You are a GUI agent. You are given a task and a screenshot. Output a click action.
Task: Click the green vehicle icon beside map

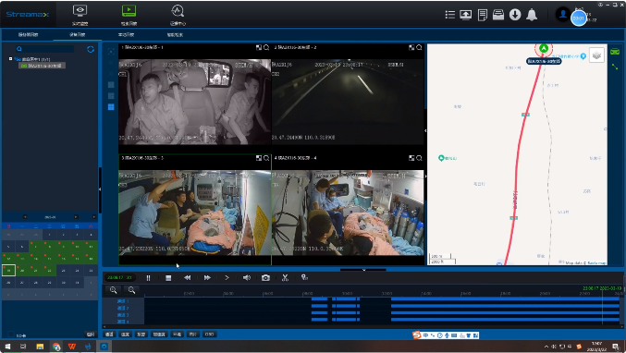click(x=615, y=52)
